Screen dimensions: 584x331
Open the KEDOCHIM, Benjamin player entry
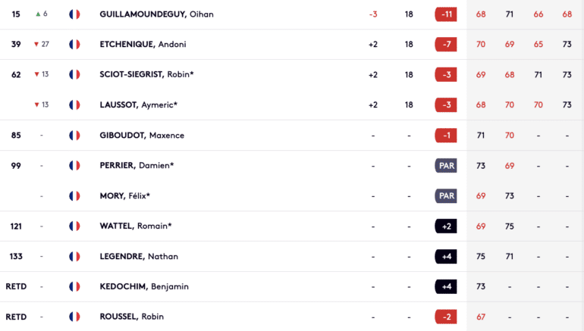click(144, 287)
